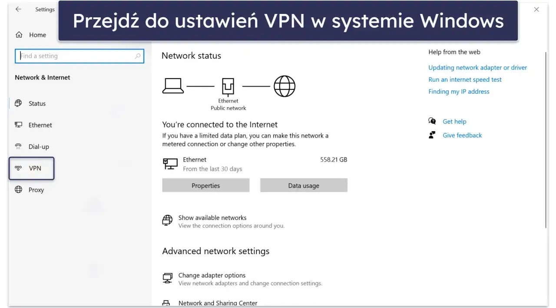
Task: Click the Show available networks globe icon
Action: coord(167,220)
